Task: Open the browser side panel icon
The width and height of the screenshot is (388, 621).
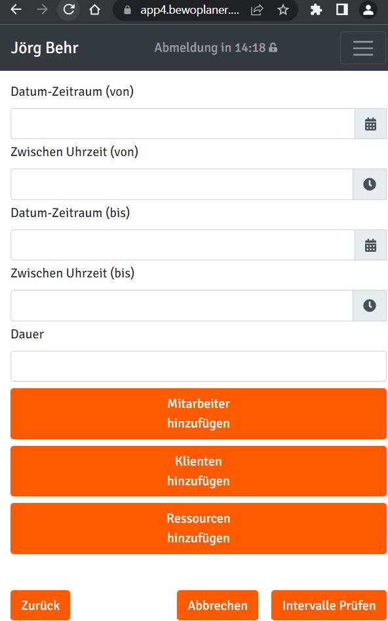Action: click(342, 10)
